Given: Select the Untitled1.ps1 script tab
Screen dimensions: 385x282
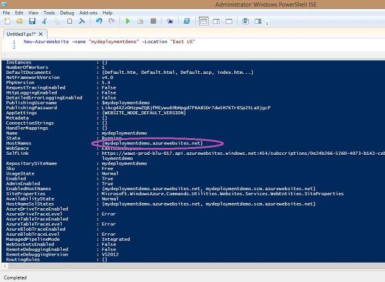Looking at the screenshot, I should tap(21, 34).
